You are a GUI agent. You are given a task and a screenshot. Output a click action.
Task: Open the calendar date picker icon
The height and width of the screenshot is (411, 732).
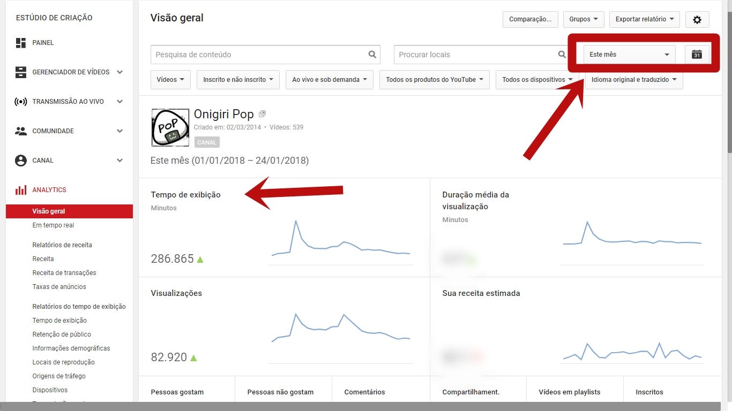(x=697, y=54)
